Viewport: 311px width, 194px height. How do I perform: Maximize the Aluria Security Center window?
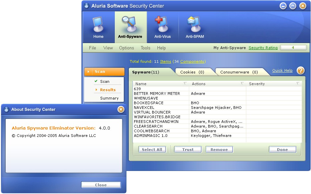(x=293, y=6)
